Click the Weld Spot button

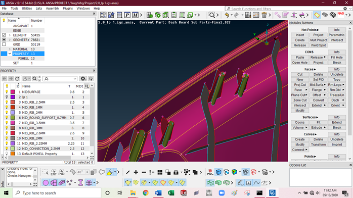pyautogui.click(x=318, y=45)
